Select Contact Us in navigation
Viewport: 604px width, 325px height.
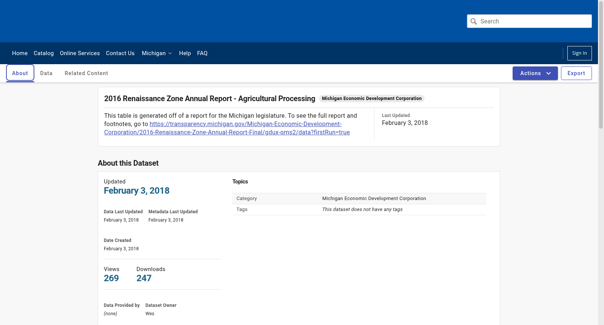tap(120, 53)
